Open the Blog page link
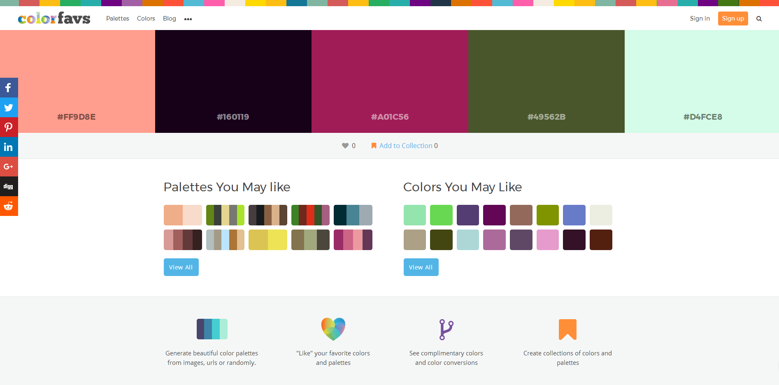This screenshot has width=779, height=385. 169,19
